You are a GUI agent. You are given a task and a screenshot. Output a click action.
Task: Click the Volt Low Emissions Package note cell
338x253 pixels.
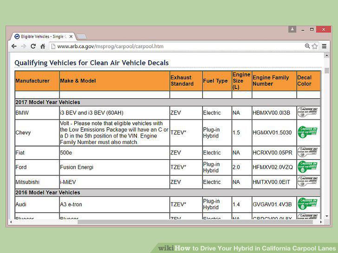tap(115, 133)
